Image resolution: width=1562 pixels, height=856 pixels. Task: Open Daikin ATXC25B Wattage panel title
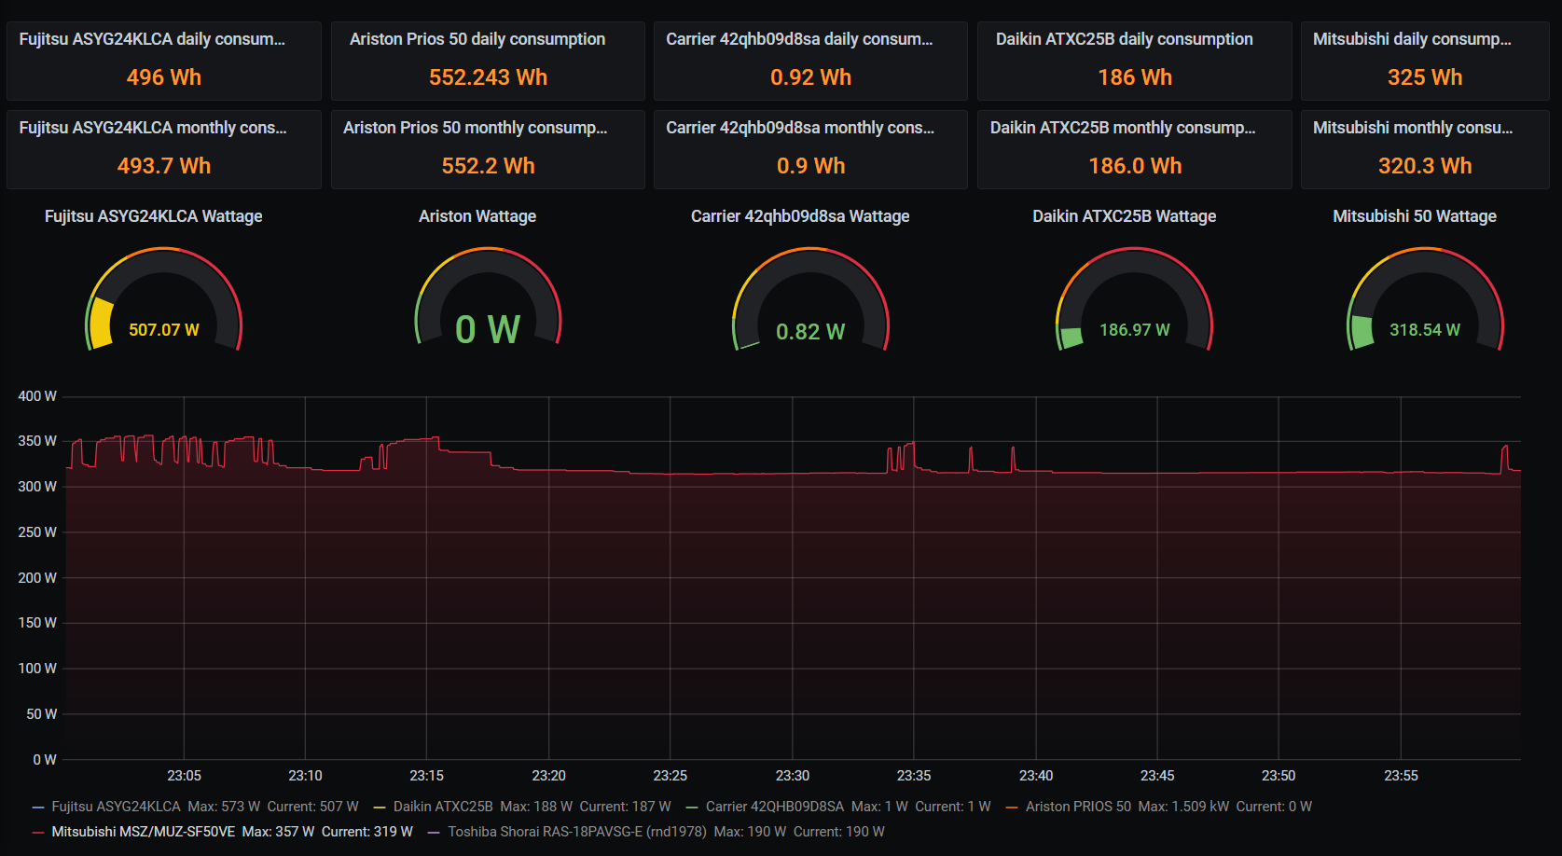pos(1125,216)
